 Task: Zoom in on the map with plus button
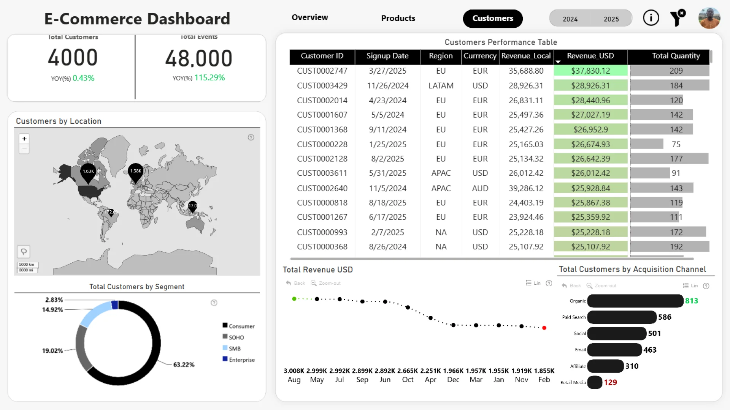click(24, 139)
